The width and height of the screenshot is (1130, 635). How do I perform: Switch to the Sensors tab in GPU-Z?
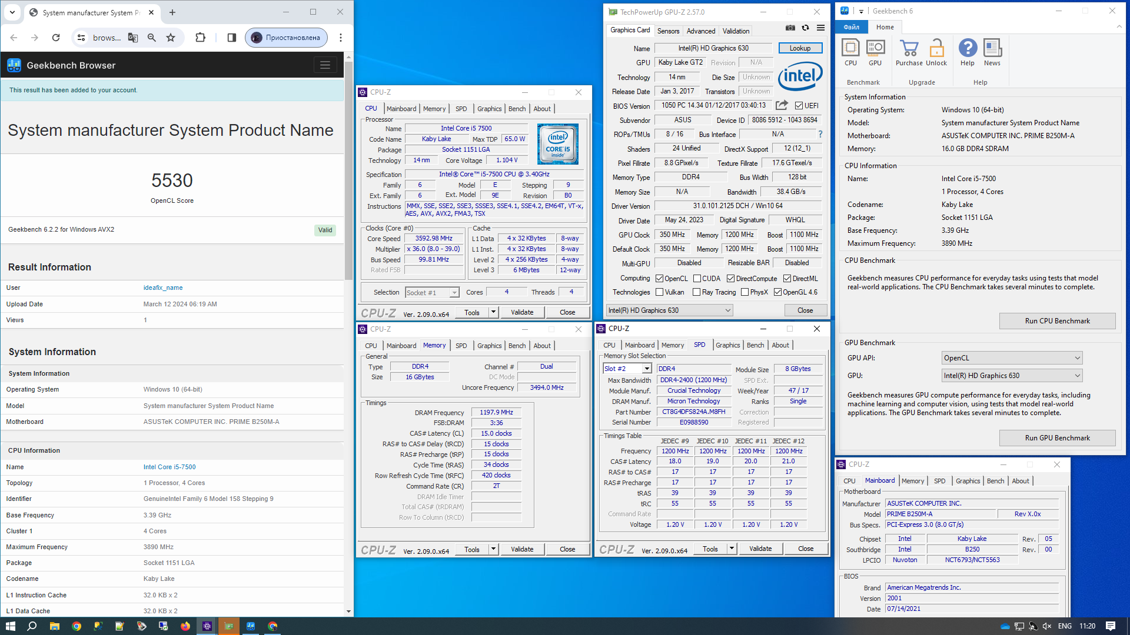668,31
